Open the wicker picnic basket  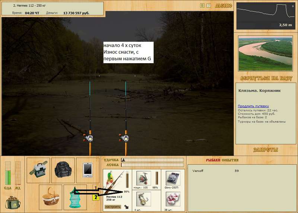coord(51,197)
